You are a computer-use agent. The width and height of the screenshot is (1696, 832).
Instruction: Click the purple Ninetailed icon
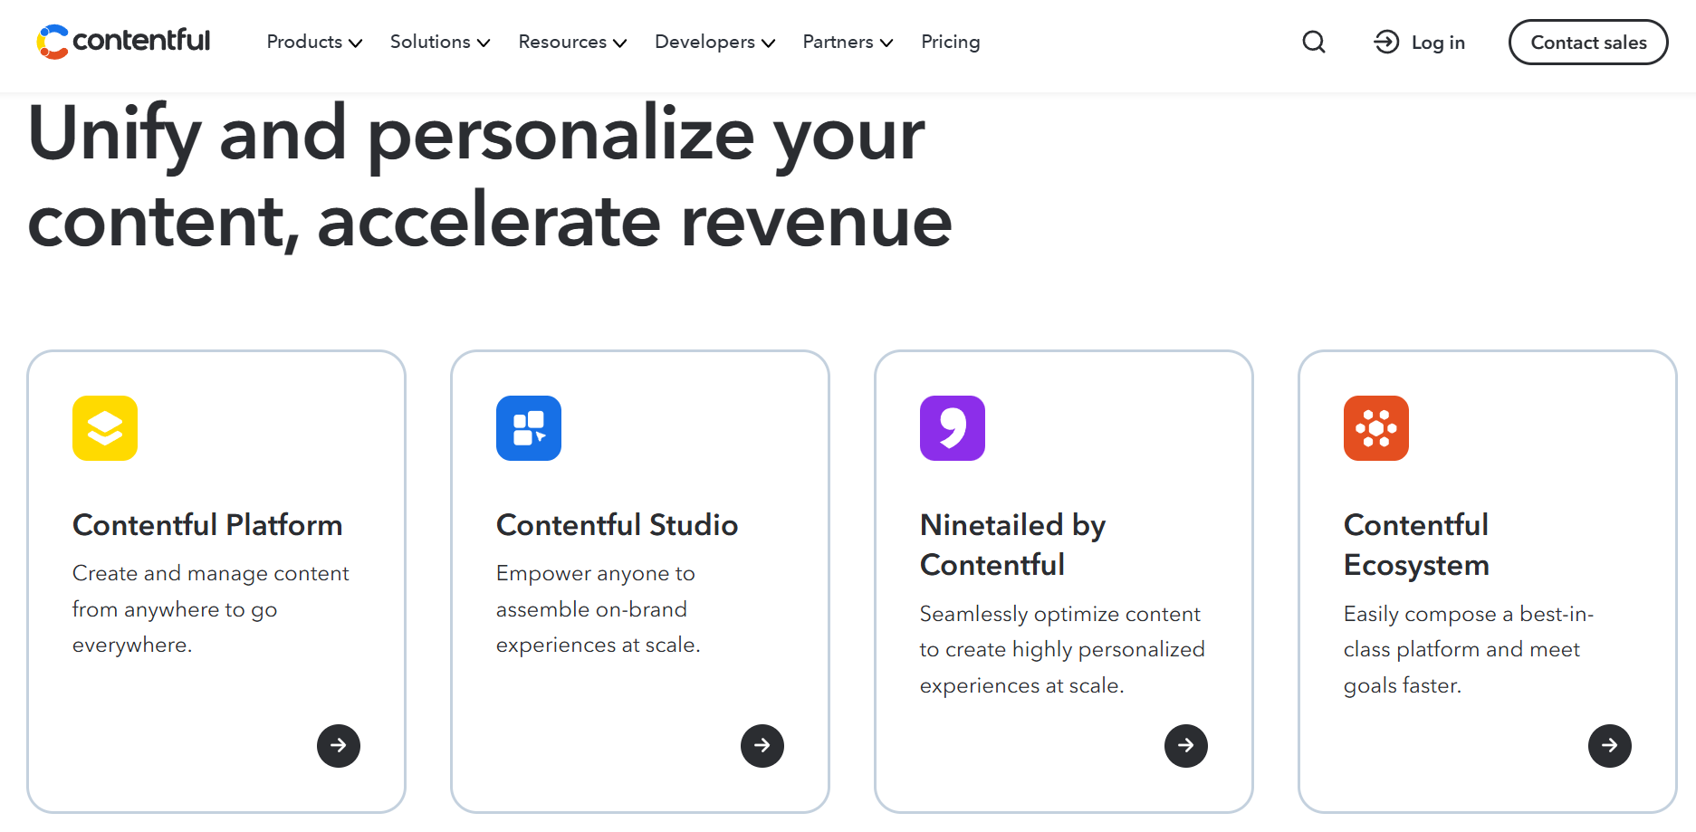[953, 428]
